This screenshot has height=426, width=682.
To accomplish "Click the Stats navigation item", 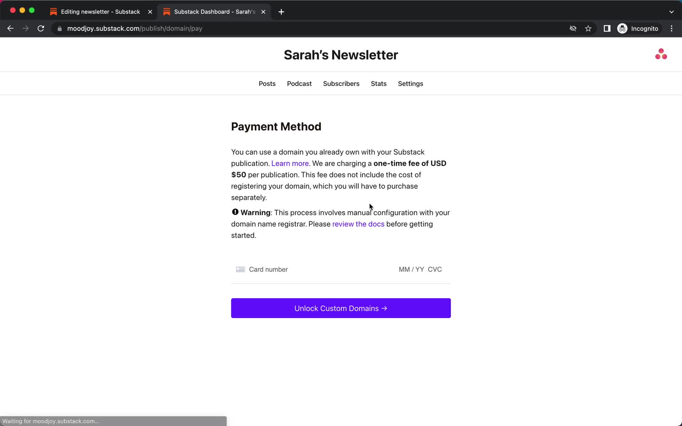I will click(x=379, y=83).
